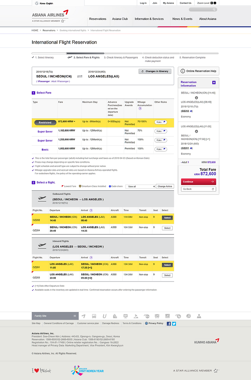Click OZ201 flight detail icon in sidebar

(191, 148)
